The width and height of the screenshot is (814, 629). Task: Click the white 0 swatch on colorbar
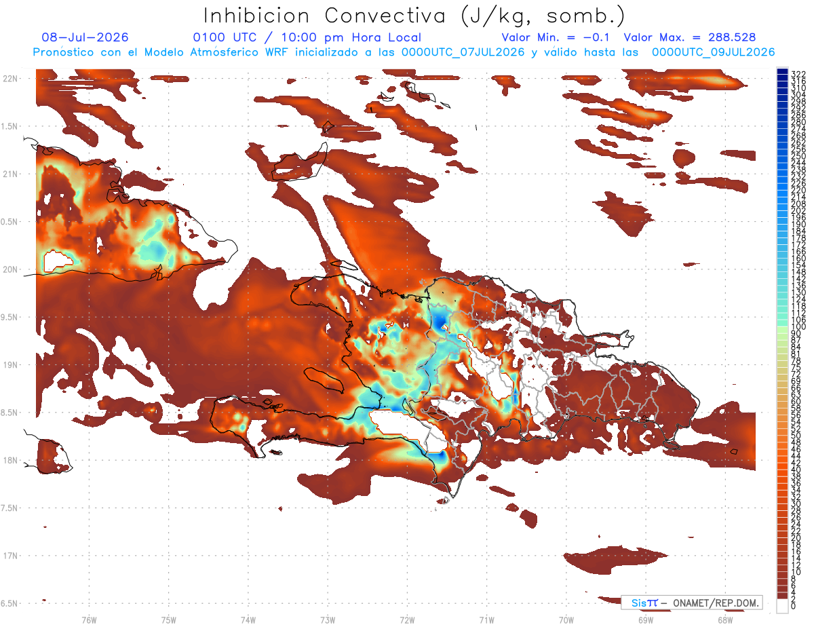pos(782,607)
